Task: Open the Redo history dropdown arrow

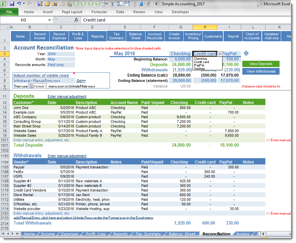Action: (x=34, y=4)
